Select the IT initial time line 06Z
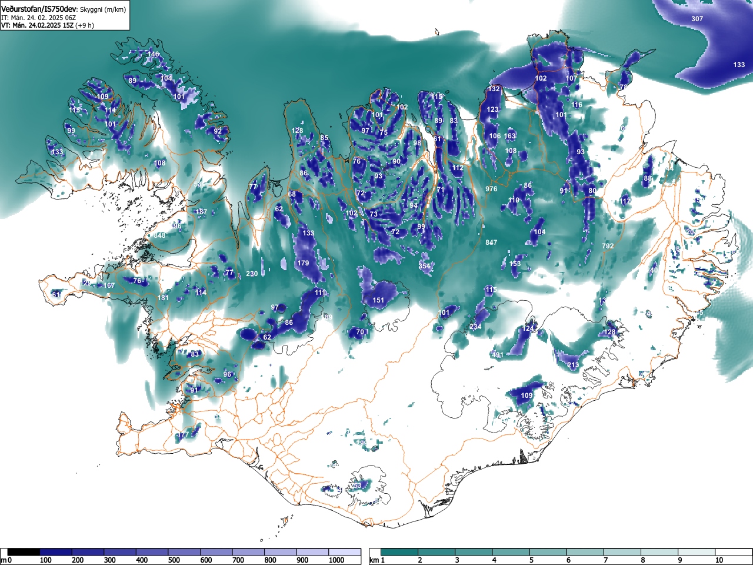Viewport: 753px width, 565px height. 38,18
